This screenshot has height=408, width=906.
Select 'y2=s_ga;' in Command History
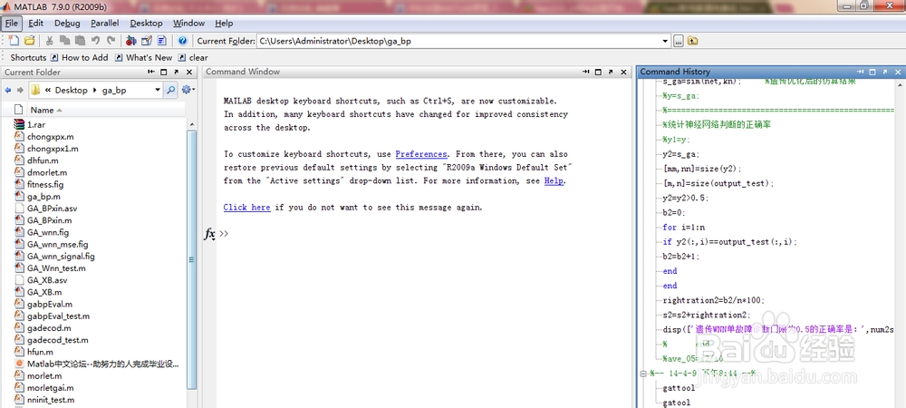(681, 154)
